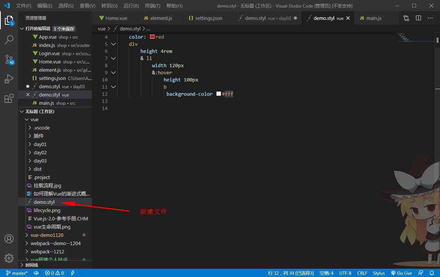Click Go Live in status bar

(402, 273)
